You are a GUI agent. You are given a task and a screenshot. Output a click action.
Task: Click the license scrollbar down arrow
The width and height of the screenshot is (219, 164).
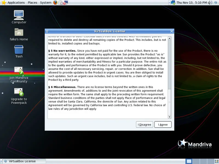tap(169, 117)
